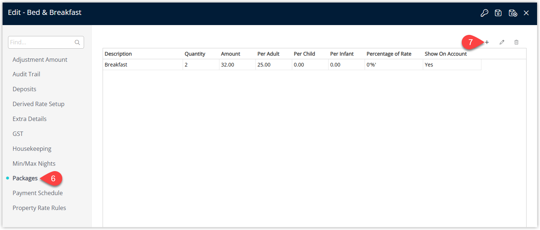Go to Property Rate Rules

39,208
